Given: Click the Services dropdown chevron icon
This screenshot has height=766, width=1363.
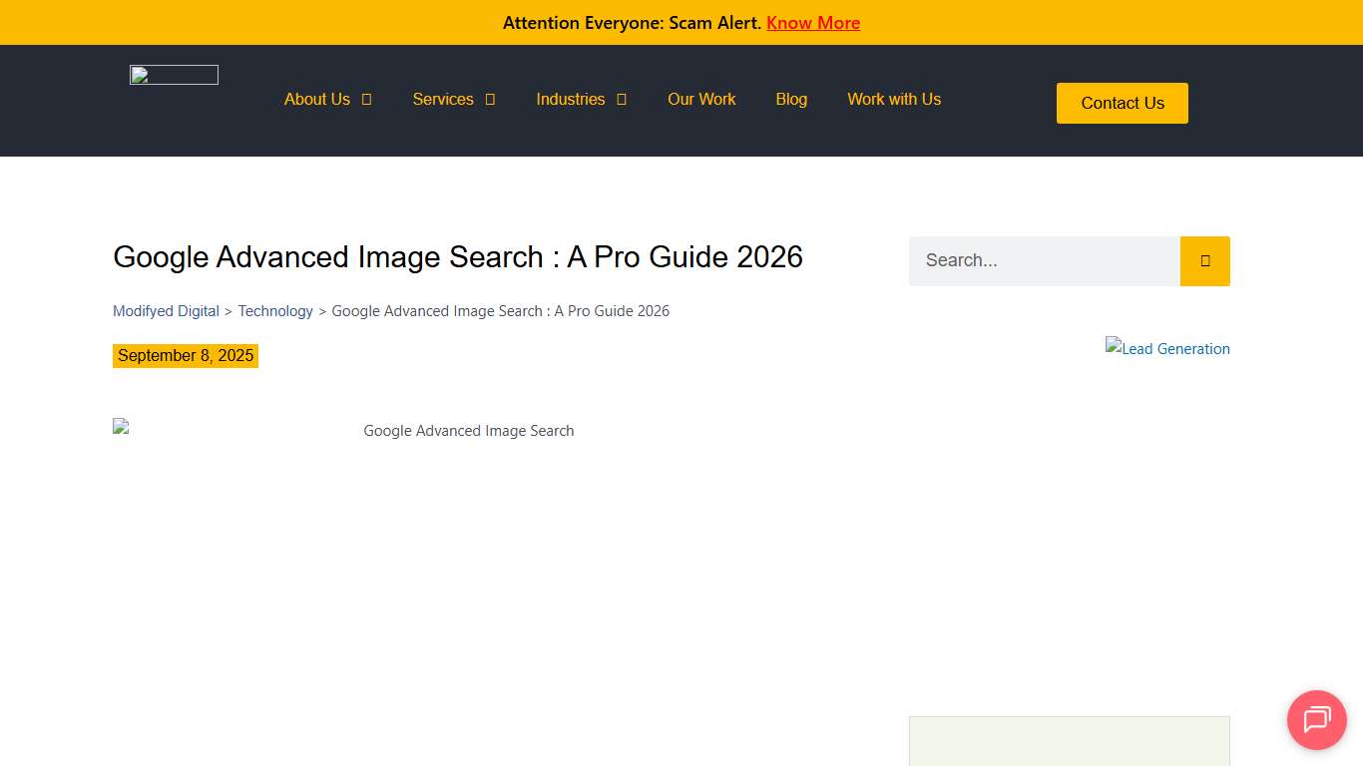Looking at the screenshot, I should pyautogui.click(x=490, y=99).
